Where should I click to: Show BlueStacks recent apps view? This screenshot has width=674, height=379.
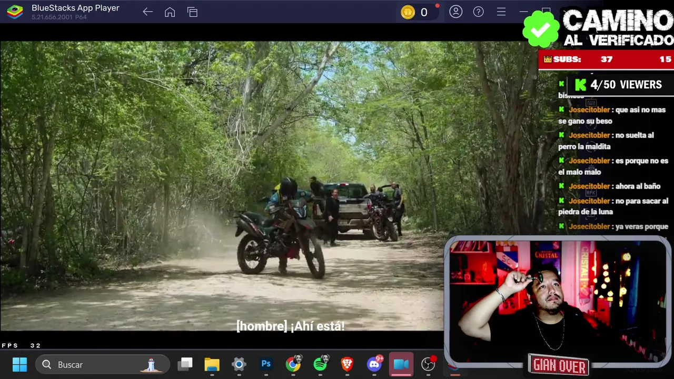point(192,12)
